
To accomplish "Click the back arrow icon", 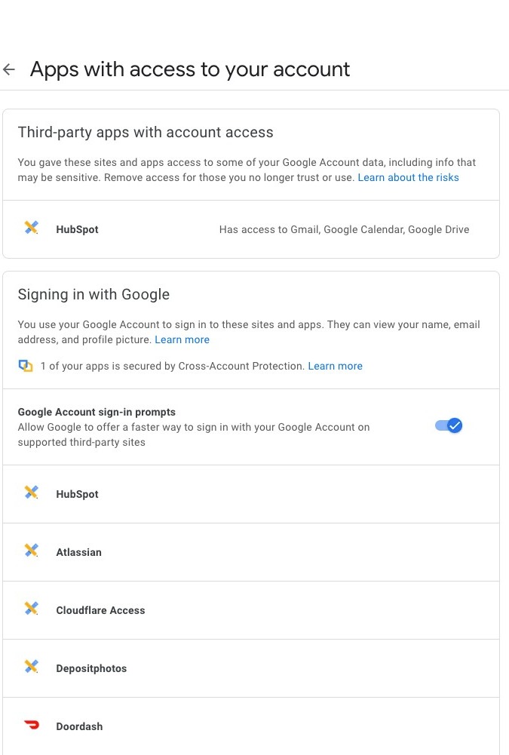I will click(10, 69).
